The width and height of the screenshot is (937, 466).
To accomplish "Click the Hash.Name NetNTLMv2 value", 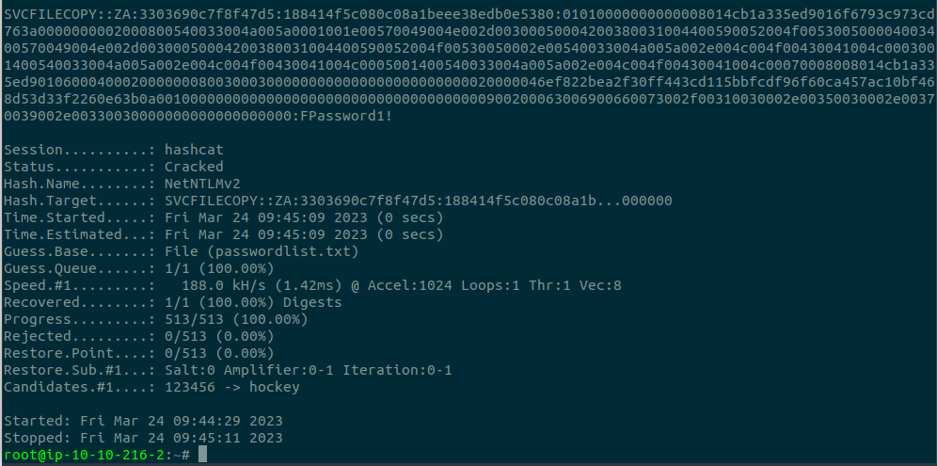I will pos(201,184).
